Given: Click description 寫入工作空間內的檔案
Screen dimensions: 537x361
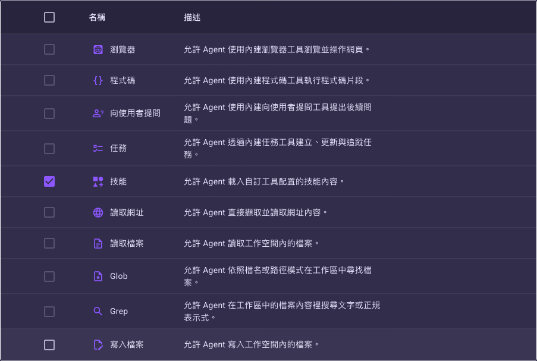Looking at the screenshot, I should 252,344.
